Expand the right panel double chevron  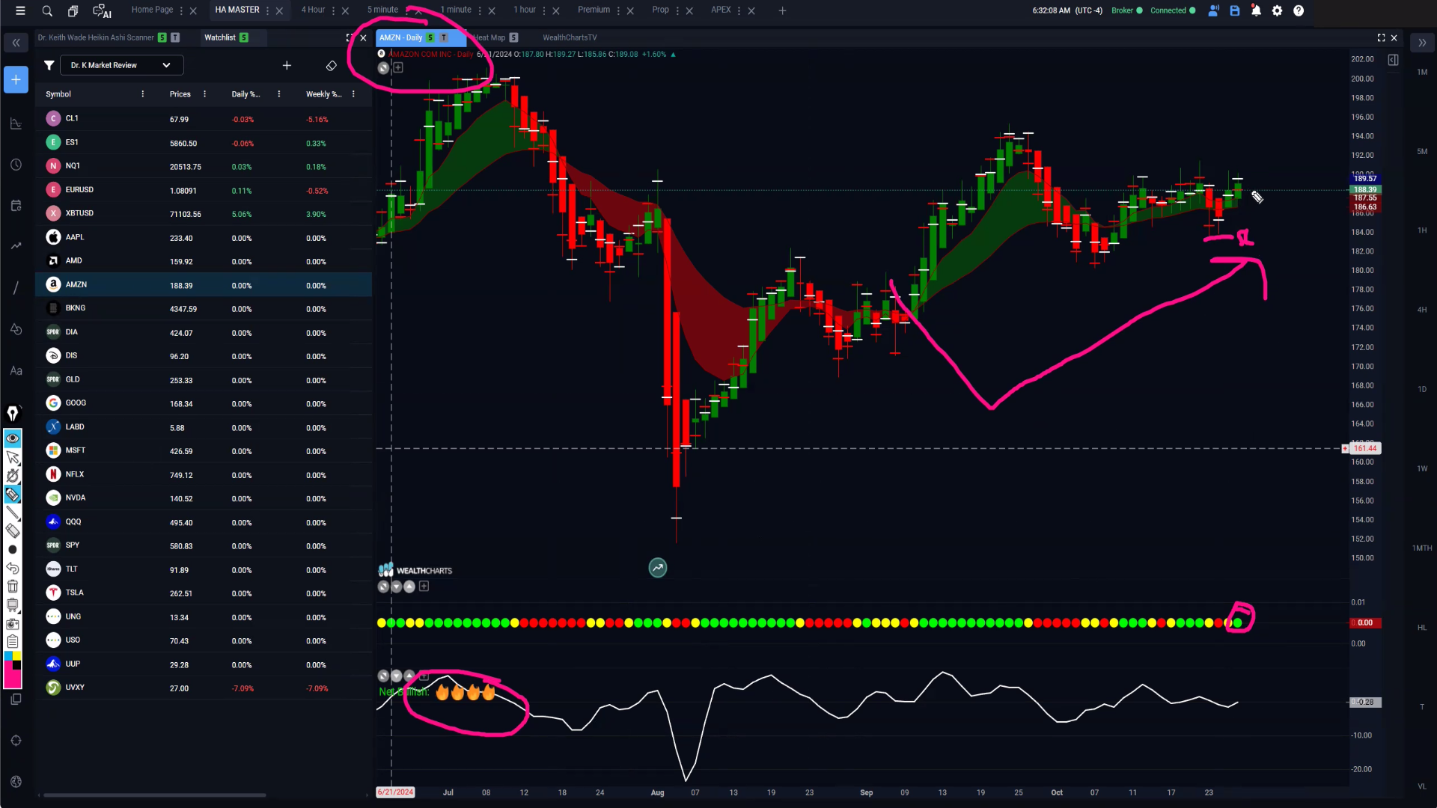coord(1421,43)
